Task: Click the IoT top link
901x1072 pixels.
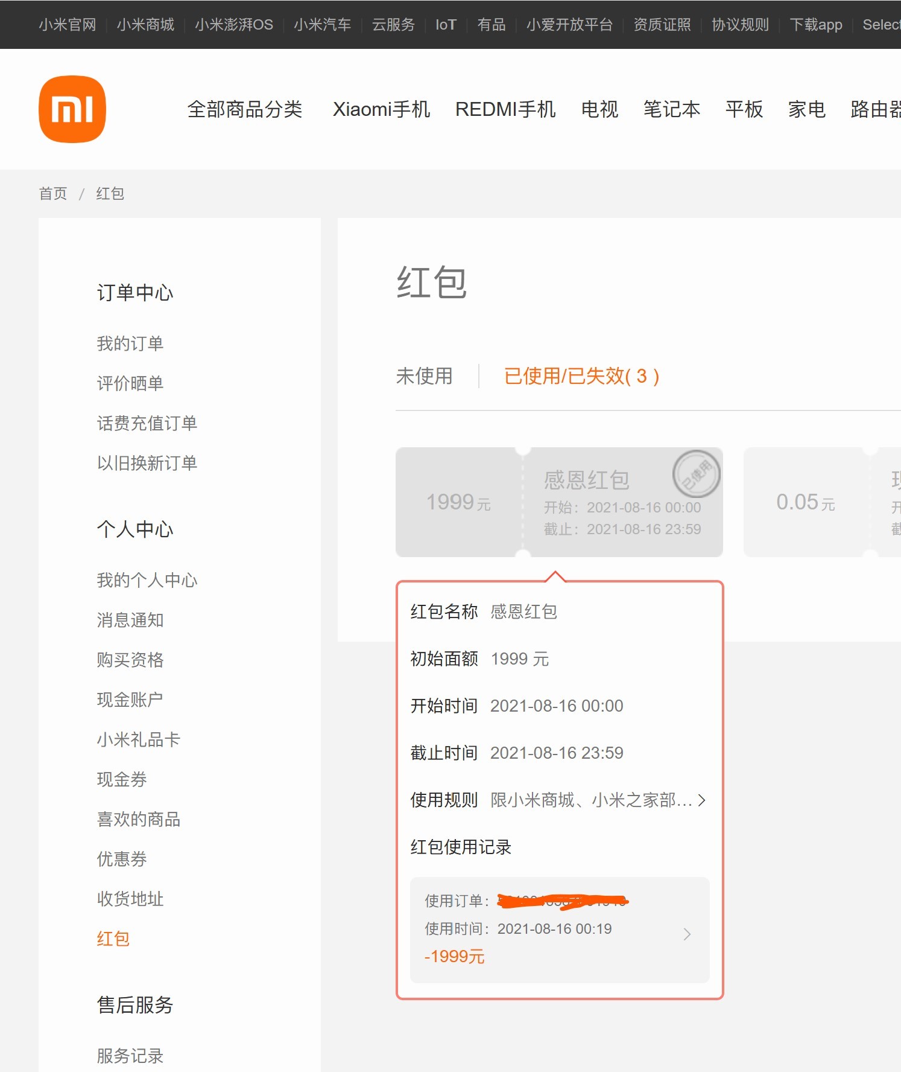Action: point(446,25)
